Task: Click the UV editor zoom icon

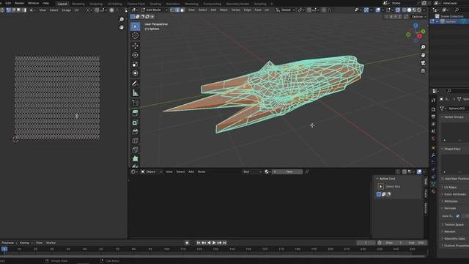Action: 122,20
